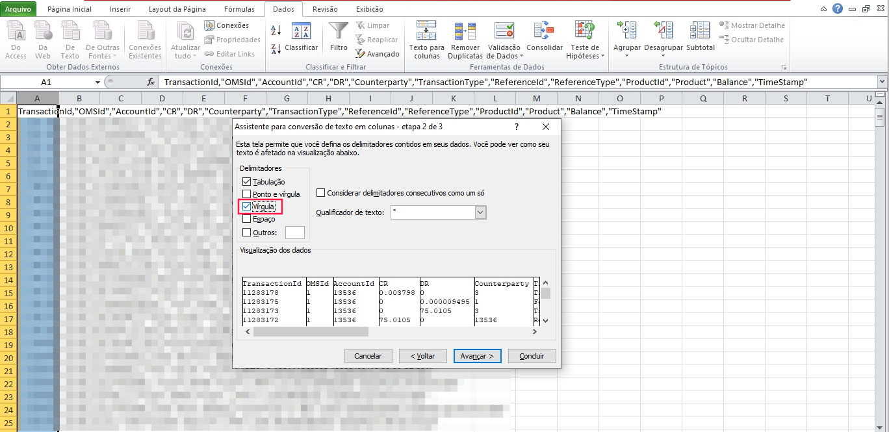Select the Avançado filter option
Viewport: 889px width, 432px height.
click(378, 54)
